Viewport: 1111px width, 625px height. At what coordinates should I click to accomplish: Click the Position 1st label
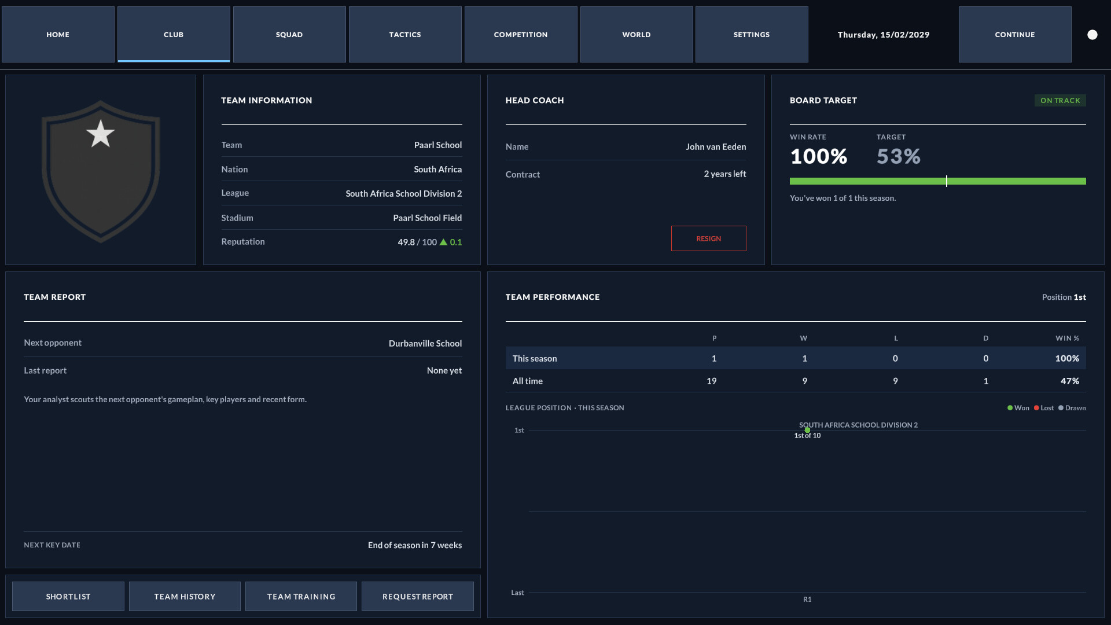tap(1064, 297)
